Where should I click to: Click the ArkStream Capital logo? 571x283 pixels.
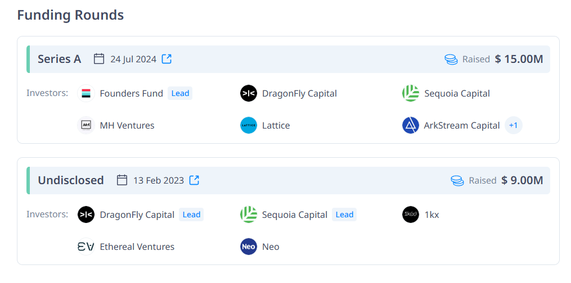point(411,125)
